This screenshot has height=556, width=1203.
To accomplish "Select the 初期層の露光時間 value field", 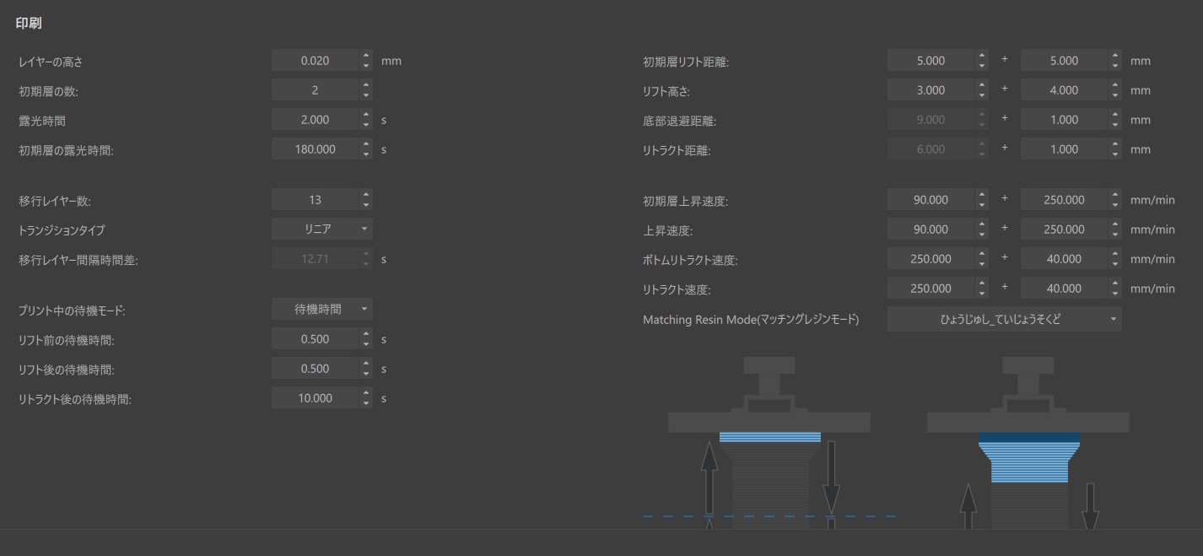I will (315, 149).
